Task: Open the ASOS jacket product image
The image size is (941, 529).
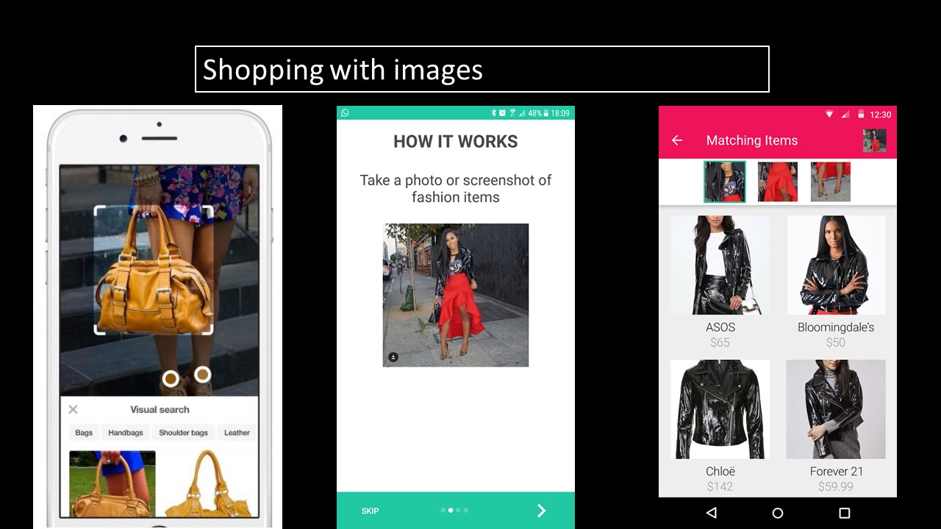Action: pos(720,265)
